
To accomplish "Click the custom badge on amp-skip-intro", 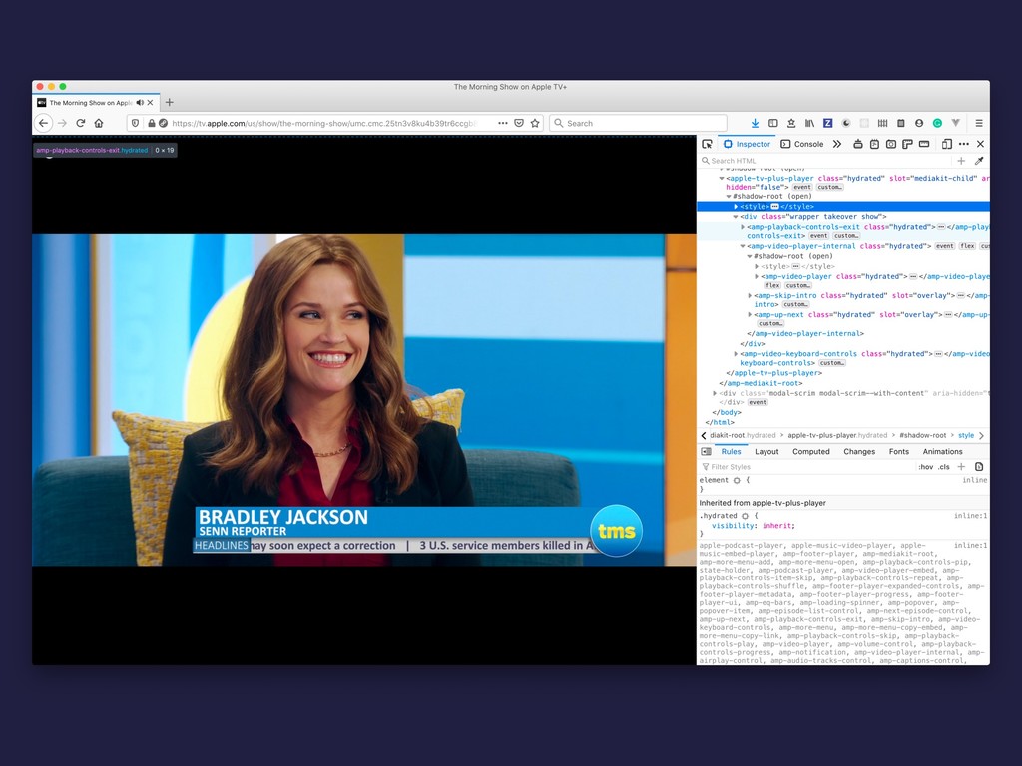I will pos(795,305).
